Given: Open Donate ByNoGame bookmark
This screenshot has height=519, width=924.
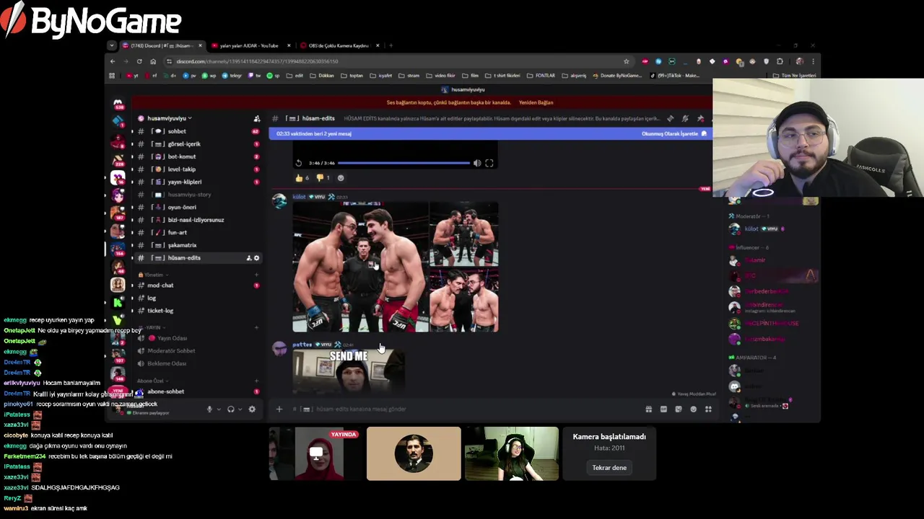Looking at the screenshot, I should coord(617,76).
